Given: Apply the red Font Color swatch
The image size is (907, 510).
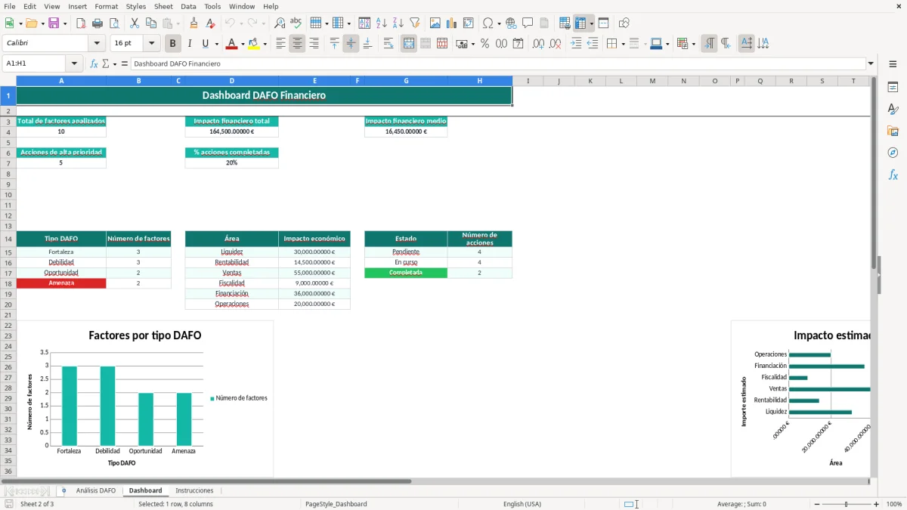Looking at the screenshot, I should pos(232,44).
